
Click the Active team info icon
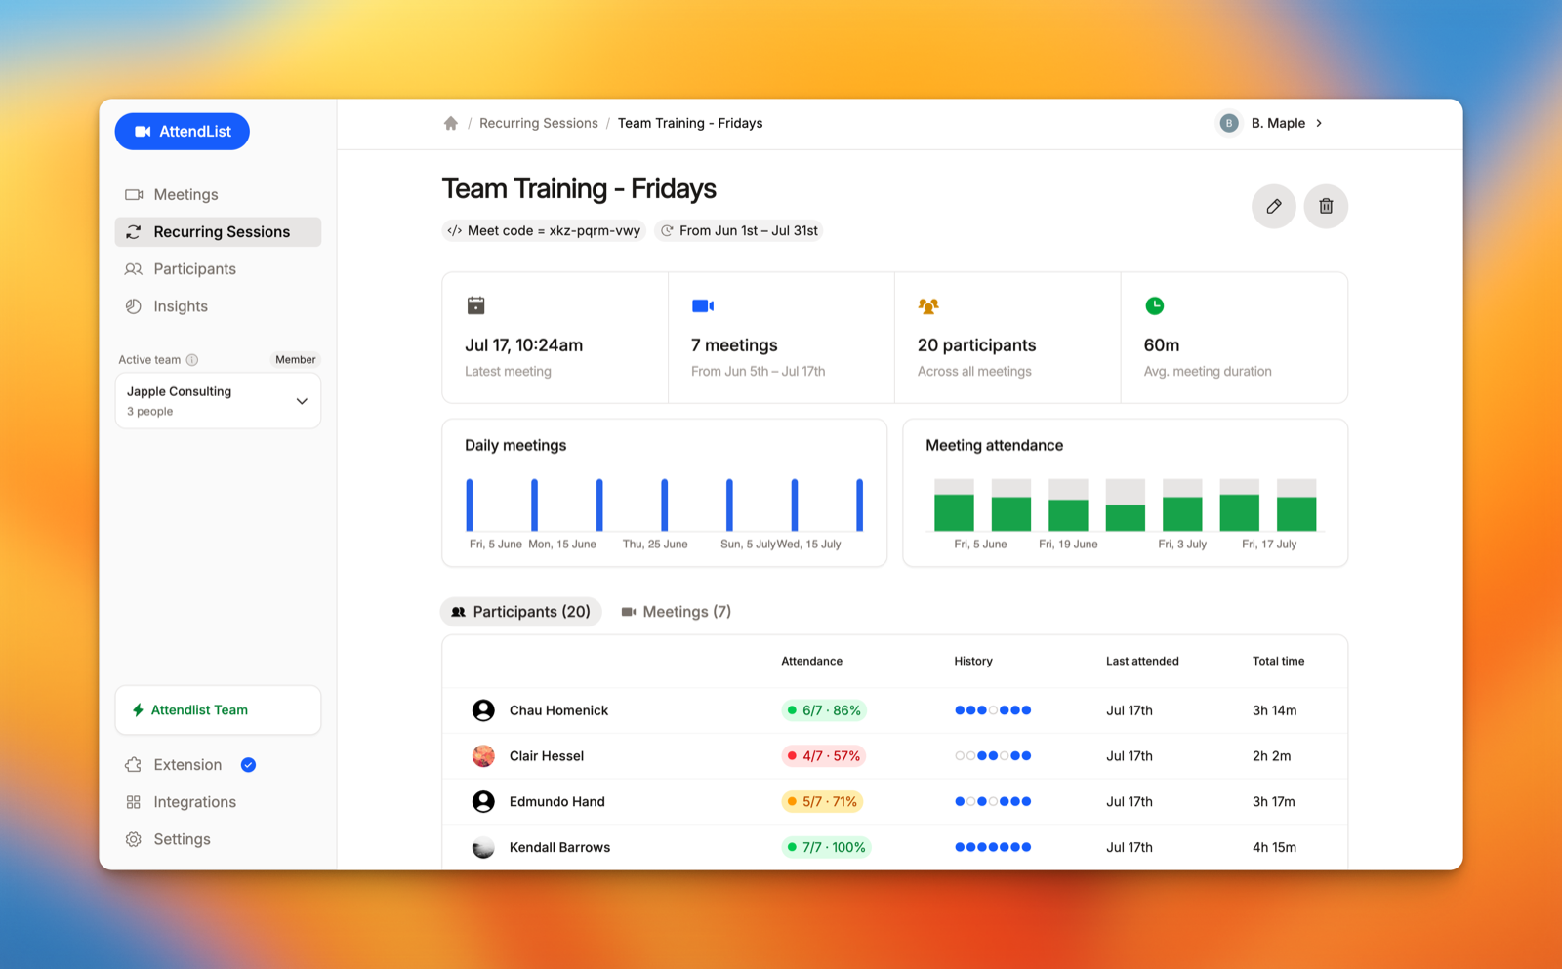point(192,359)
